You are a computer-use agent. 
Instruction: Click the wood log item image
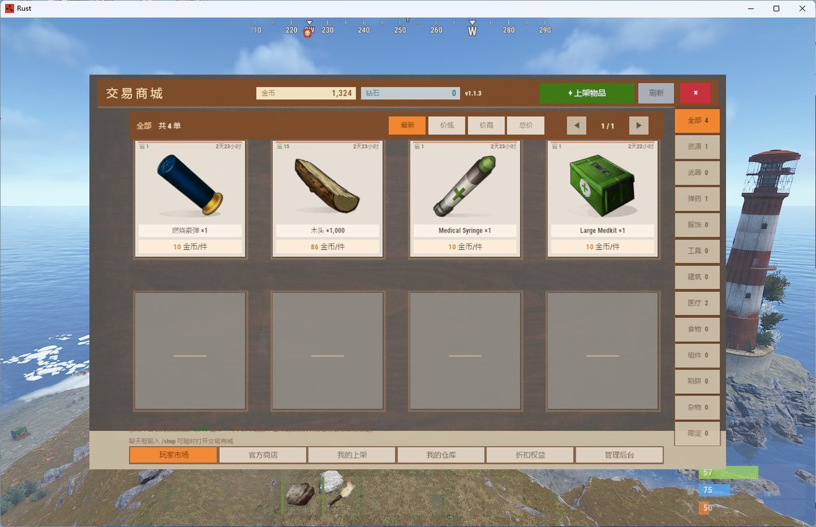point(327,185)
